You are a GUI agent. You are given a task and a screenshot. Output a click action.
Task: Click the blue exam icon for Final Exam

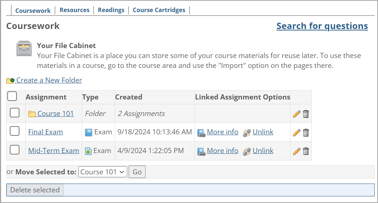point(89,133)
